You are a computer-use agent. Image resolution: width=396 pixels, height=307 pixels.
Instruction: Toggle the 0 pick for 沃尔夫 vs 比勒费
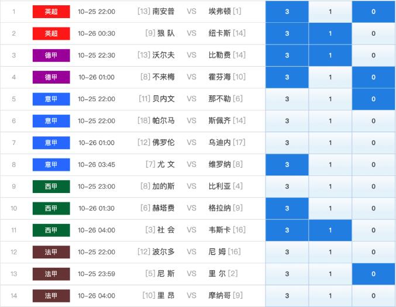373,56
